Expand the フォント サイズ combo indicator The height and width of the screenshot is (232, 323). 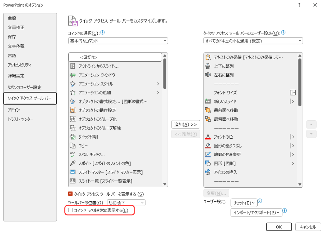(x=293, y=93)
